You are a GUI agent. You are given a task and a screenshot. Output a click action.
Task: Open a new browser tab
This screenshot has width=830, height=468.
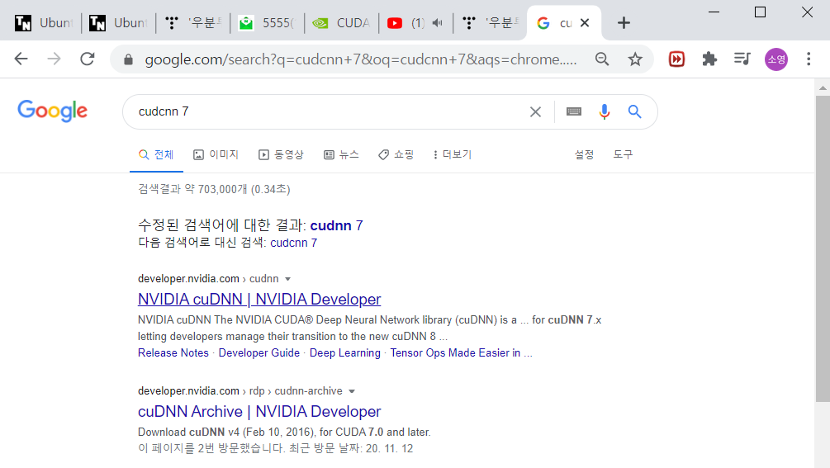(x=624, y=23)
